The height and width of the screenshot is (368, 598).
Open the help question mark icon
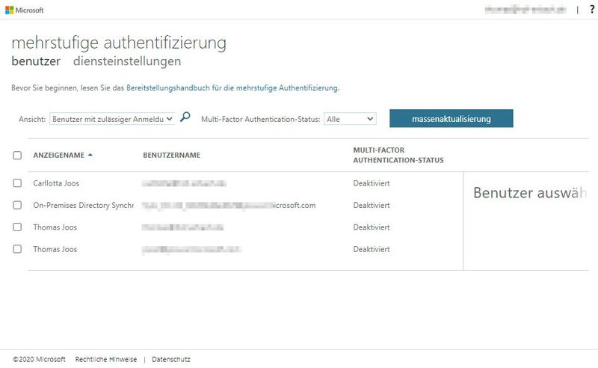tap(592, 10)
